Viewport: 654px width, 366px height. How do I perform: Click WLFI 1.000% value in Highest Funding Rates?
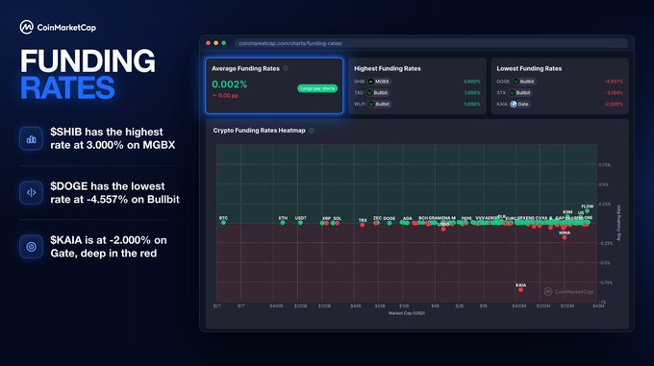point(472,104)
